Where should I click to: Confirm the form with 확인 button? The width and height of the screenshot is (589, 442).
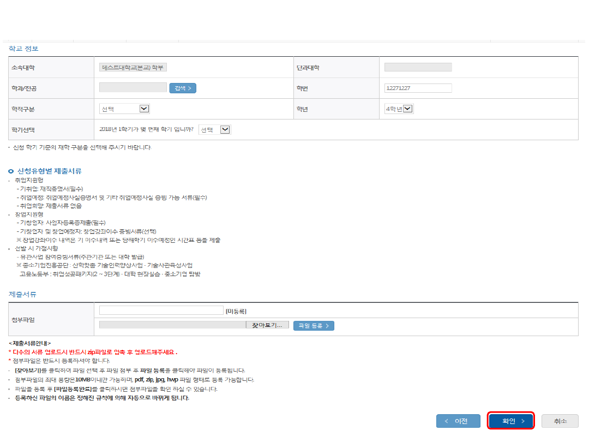(x=511, y=421)
